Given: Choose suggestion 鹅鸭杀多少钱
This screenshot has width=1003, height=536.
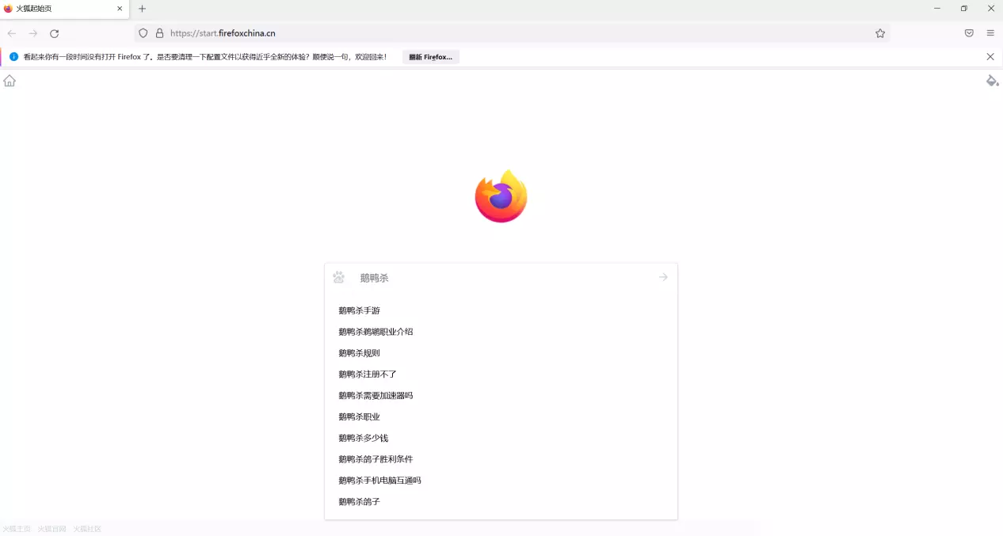Looking at the screenshot, I should pos(501,438).
